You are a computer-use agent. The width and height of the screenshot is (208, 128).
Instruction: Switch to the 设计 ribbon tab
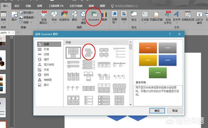click(17, 6)
